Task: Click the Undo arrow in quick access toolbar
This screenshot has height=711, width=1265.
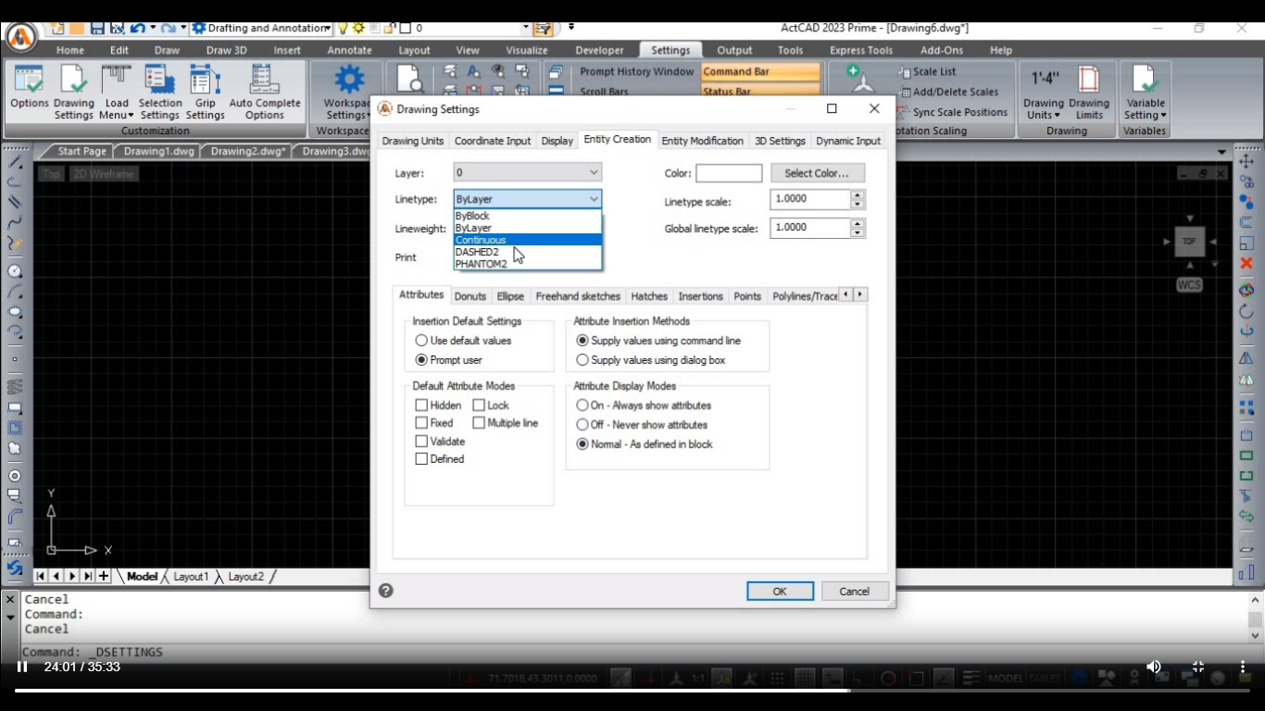Action: point(137,29)
